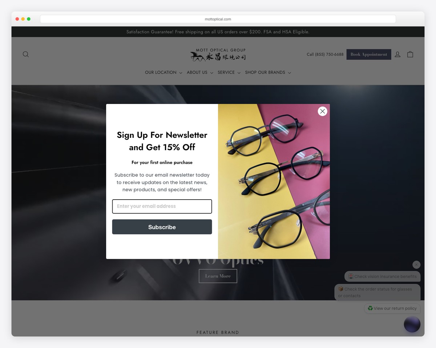Open the SERVICE menu item
436x348 pixels.
pyautogui.click(x=226, y=72)
